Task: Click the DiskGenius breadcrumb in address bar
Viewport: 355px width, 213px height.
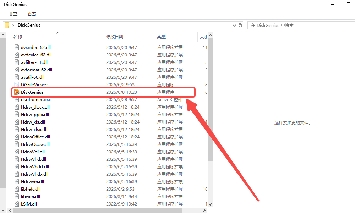Action: [29, 25]
